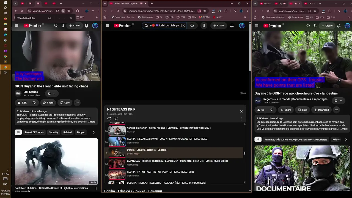Select 'From Regards sur le monde' chip

click(x=296, y=139)
